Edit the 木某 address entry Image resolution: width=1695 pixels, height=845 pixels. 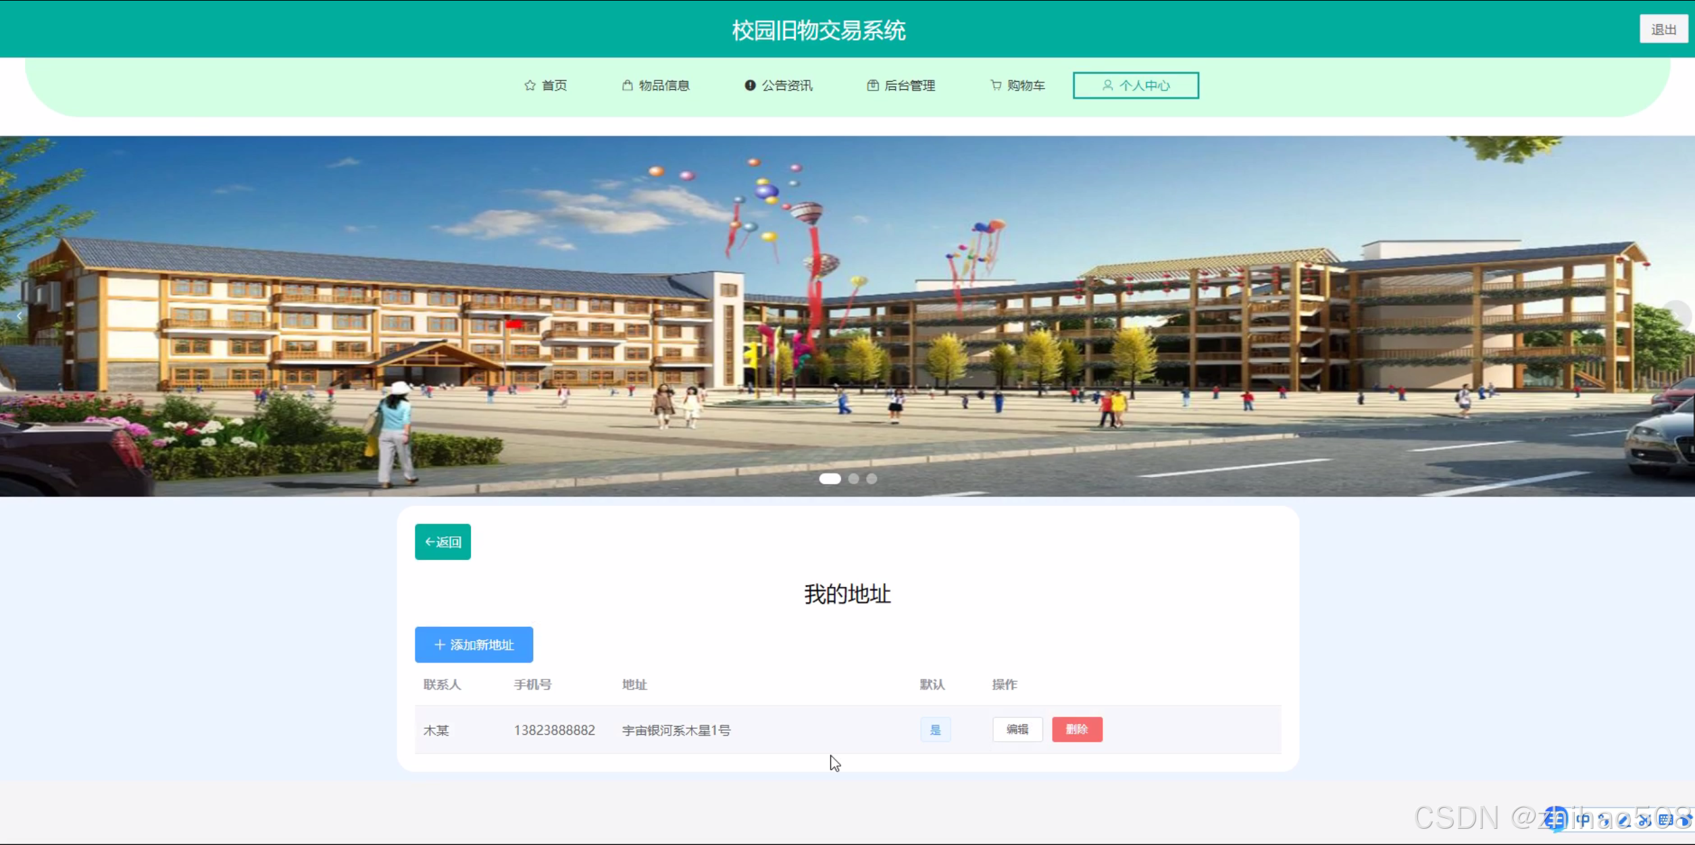coord(1017,729)
